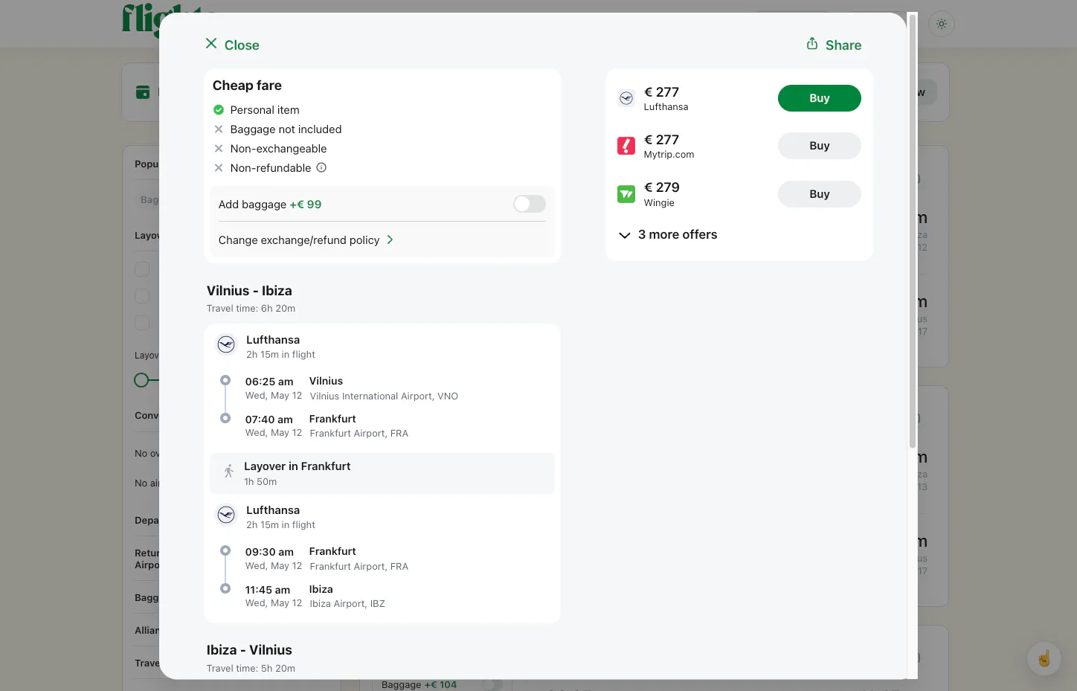Click the 06:25 am departure time

[x=269, y=382]
